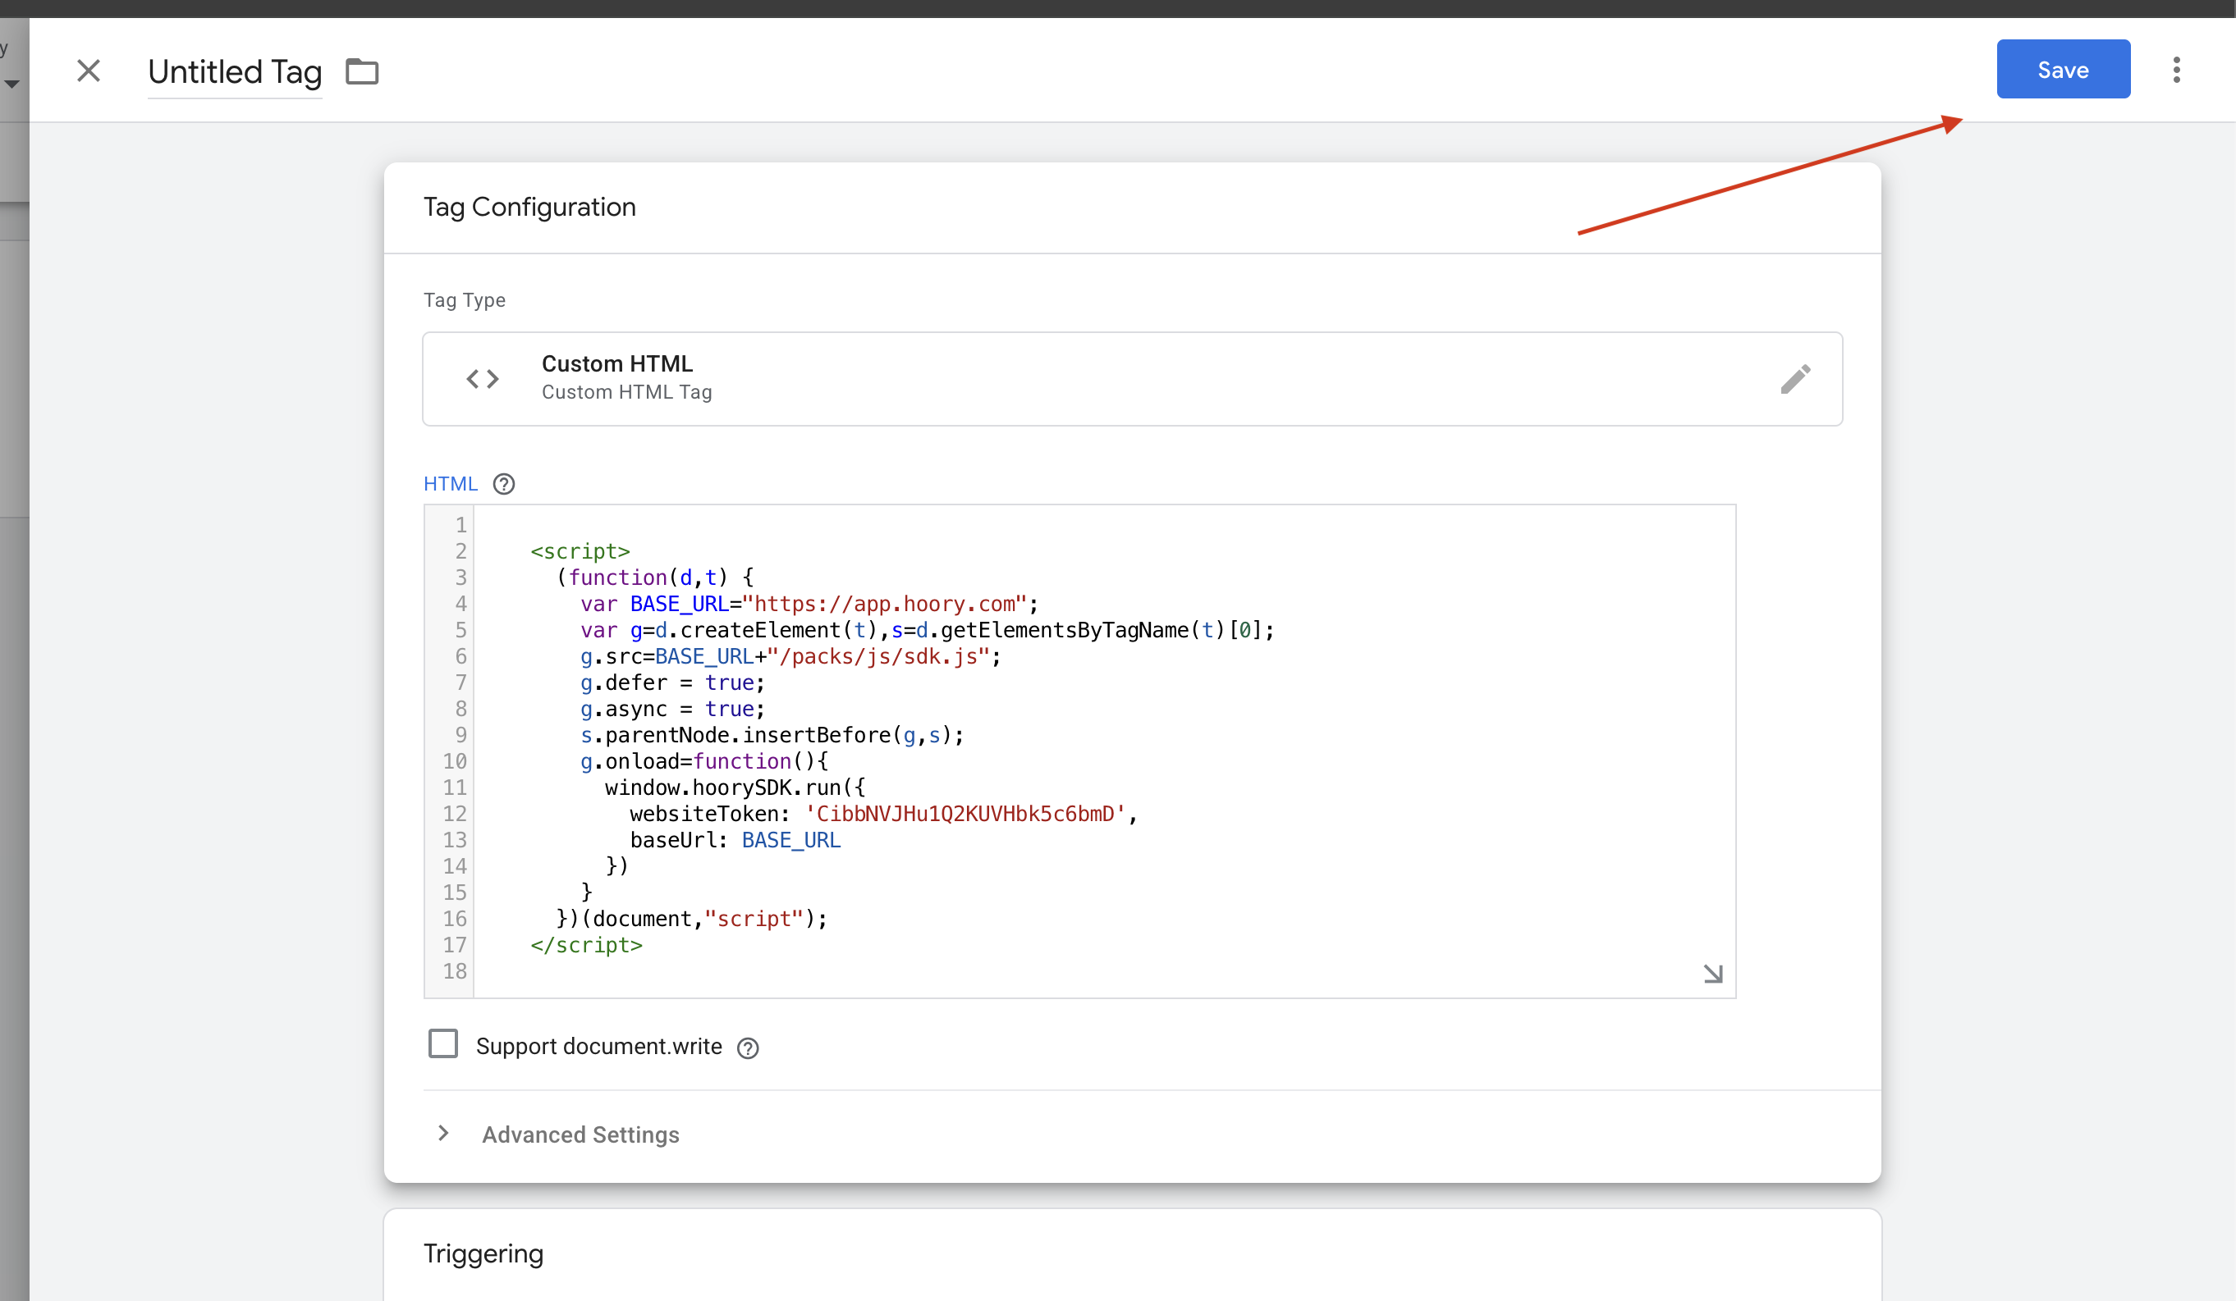Screen dimensions: 2236x1301
Task: Click the HTML field label
Action: pos(451,484)
